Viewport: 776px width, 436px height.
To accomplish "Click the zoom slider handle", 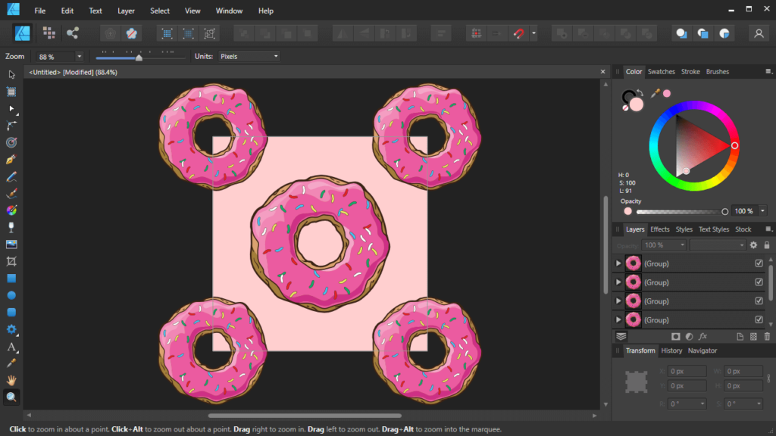I will (x=139, y=58).
